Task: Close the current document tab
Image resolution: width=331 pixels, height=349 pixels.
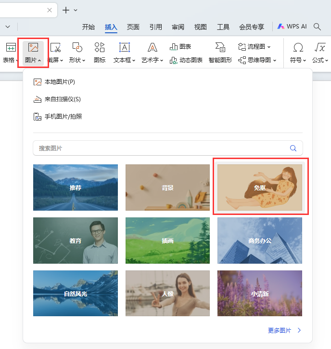Action: pyautogui.click(x=50, y=10)
